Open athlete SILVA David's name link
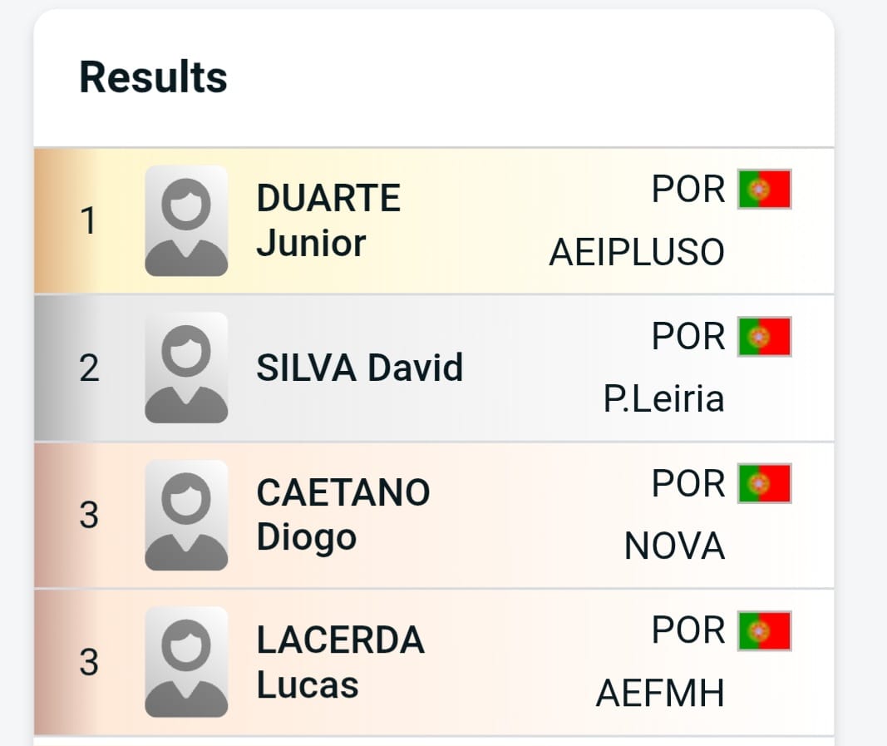The image size is (887, 746). pos(359,368)
